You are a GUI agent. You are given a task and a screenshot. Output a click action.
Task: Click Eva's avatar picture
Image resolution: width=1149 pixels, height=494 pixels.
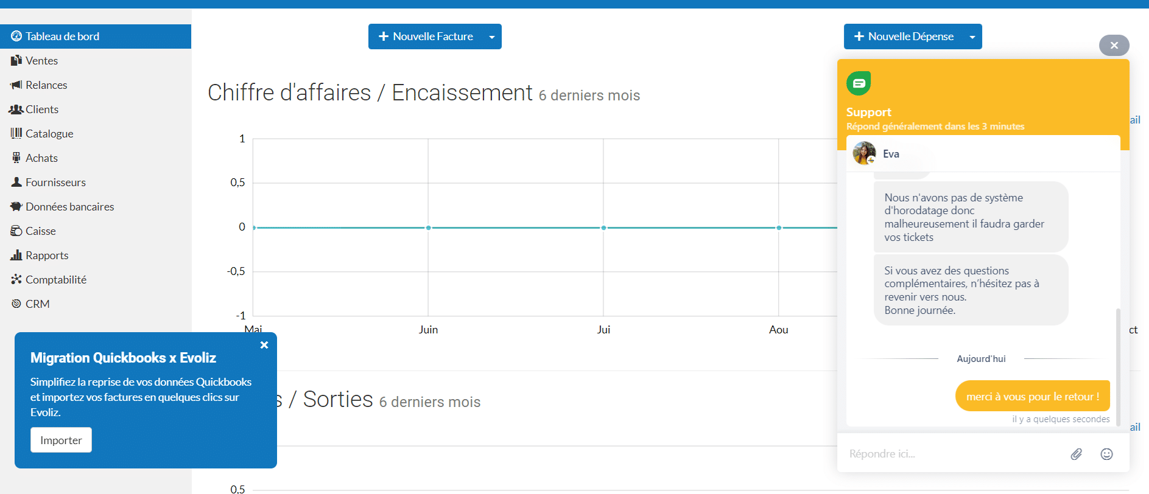tap(864, 153)
